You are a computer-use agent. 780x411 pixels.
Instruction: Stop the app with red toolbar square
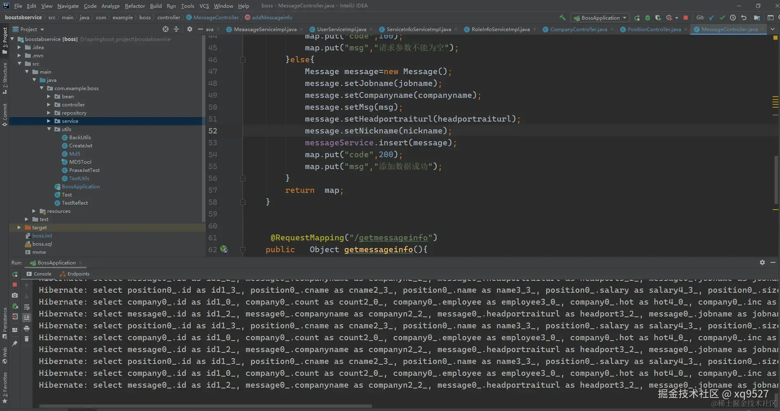tap(686, 18)
